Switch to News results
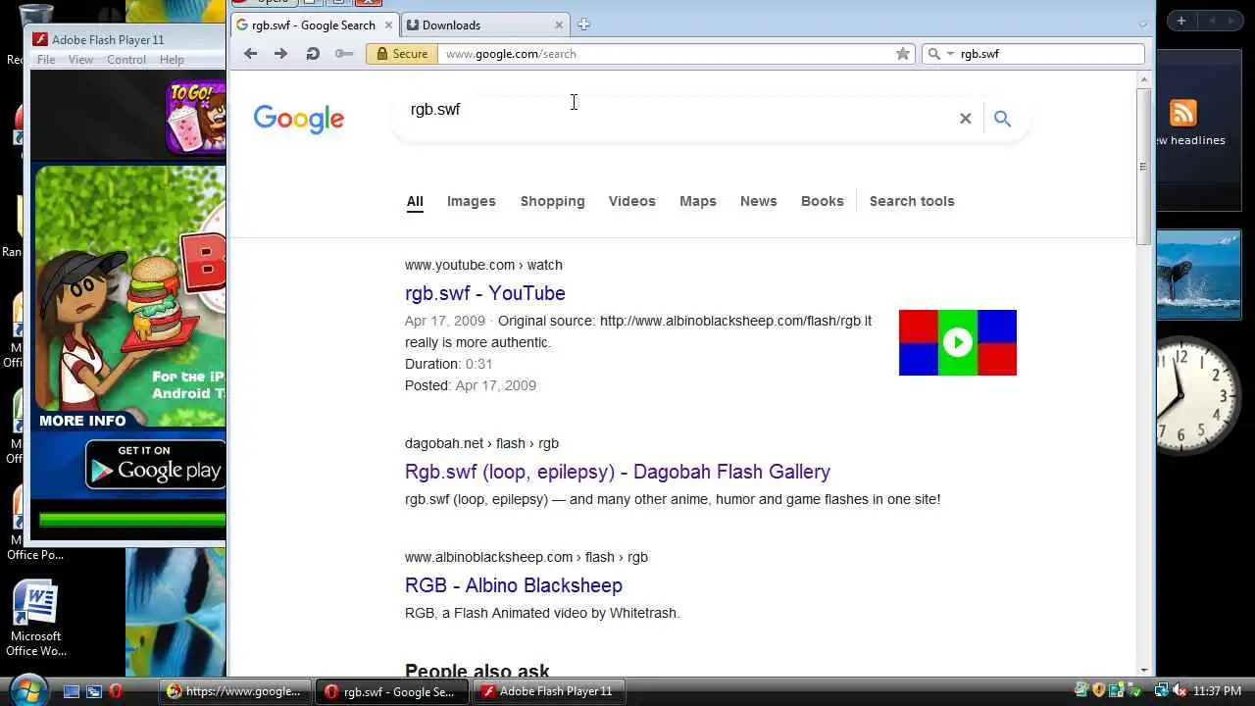Image resolution: width=1255 pixels, height=706 pixels. pyautogui.click(x=758, y=201)
